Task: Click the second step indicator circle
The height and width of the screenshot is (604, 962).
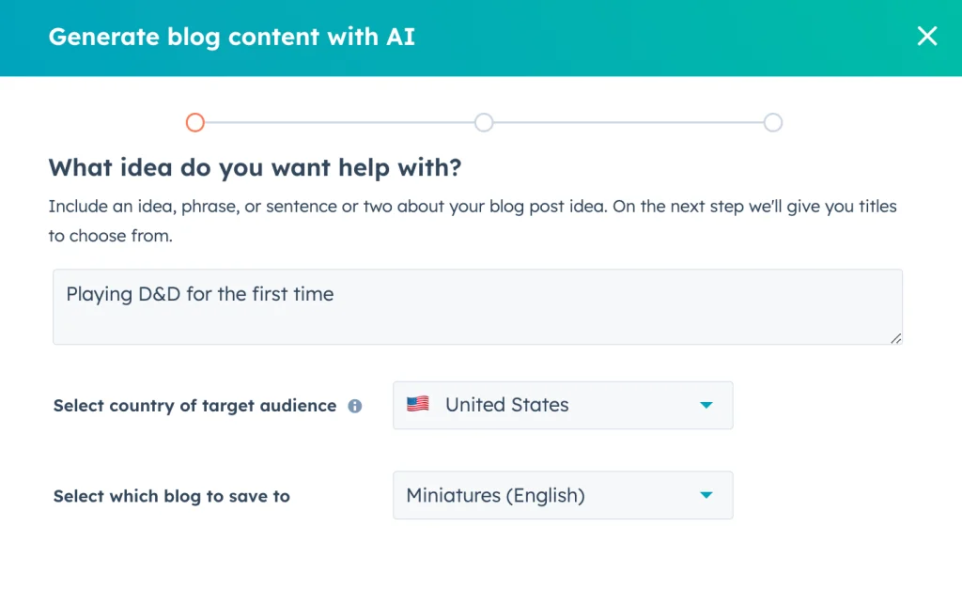Action: tap(484, 122)
